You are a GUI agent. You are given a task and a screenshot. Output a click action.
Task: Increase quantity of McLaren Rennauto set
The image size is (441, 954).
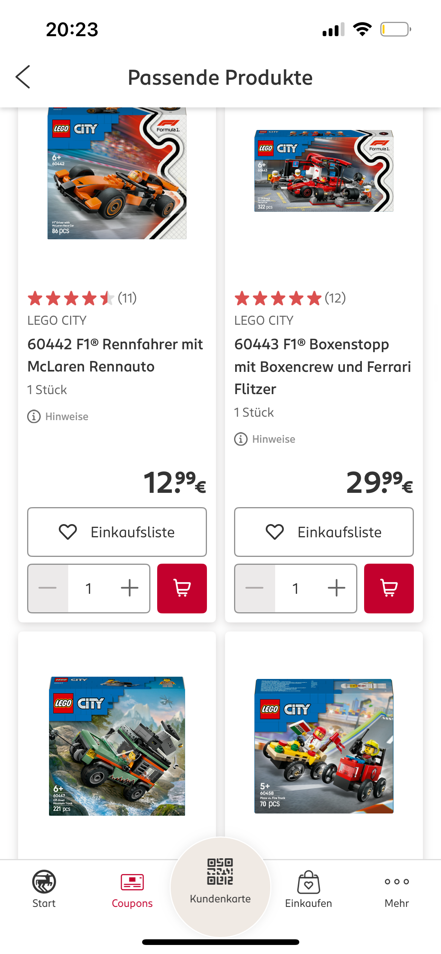(129, 588)
